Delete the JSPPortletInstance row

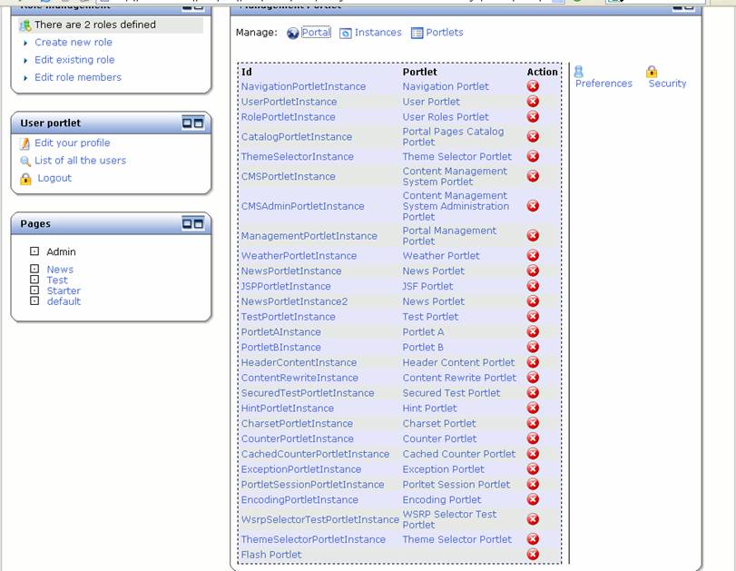point(533,286)
